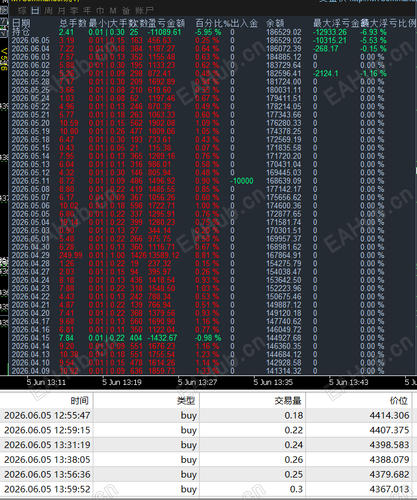Click the 249.99 total lots on 2026.04.29
This screenshot has height=500, width=417.
tap(71, 256)
